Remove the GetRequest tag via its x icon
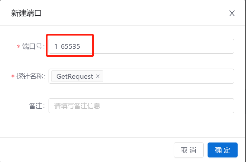The height and width of the screenshot is (162, 246). pos(98,76)
